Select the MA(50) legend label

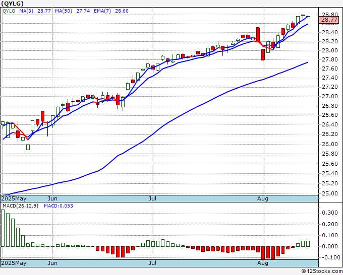[64, 11]
